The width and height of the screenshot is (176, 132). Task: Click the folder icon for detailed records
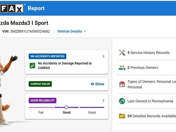122,116
